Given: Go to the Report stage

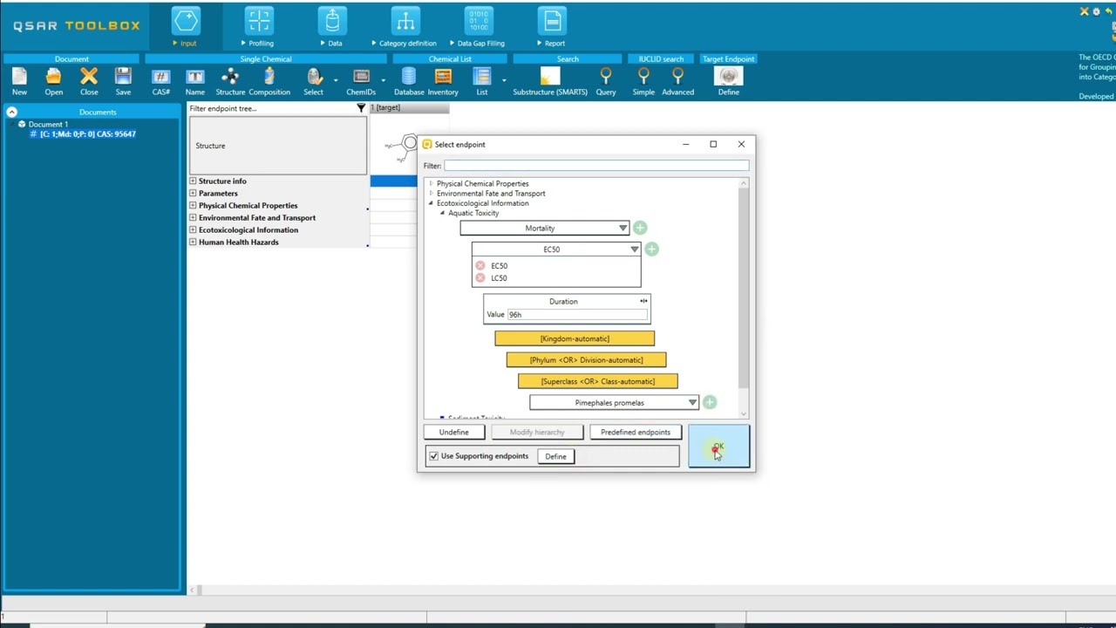Looking at the screenshot, I should 551,26.
